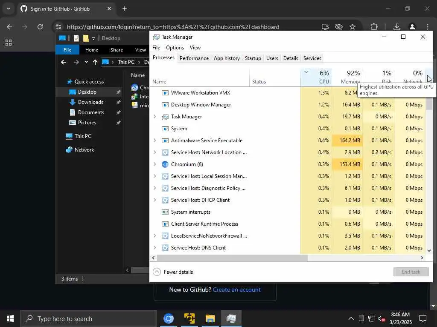Select Pictures in Explorer sidebar
Viewport: 437px width, 327px height.
point(87,122)
